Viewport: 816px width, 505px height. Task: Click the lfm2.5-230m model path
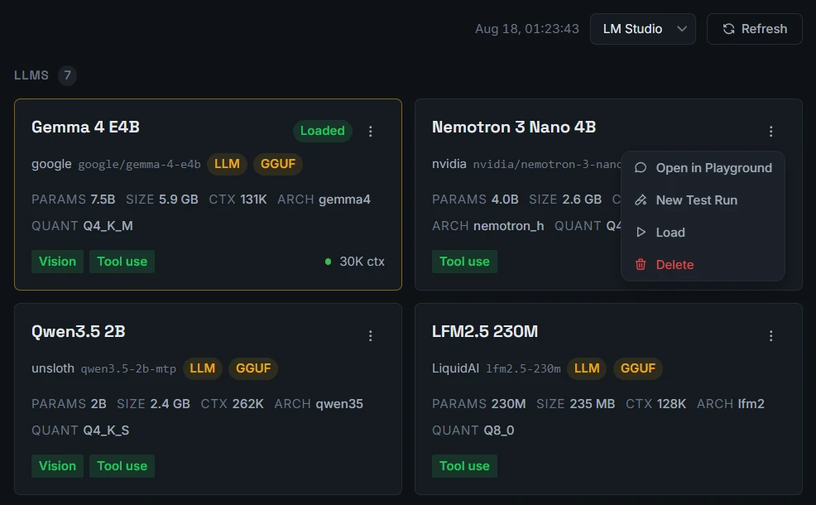coord(523,369)
